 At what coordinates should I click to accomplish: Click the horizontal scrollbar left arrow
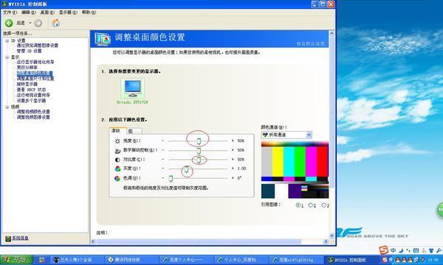click(93, 241)
